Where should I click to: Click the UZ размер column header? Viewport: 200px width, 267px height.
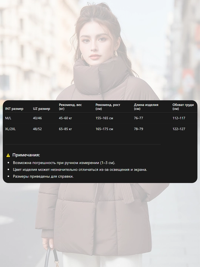(x=41, y=109)
